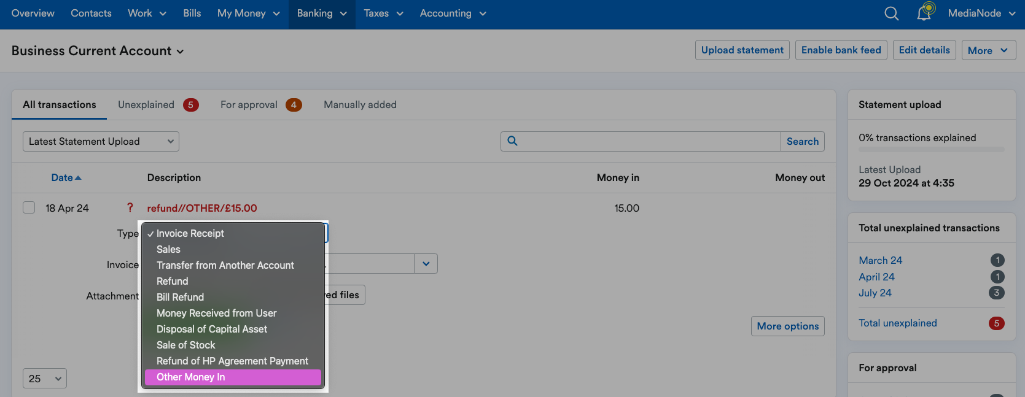Go to Contacts
1025x397 pixels.
tap(91, 13)
